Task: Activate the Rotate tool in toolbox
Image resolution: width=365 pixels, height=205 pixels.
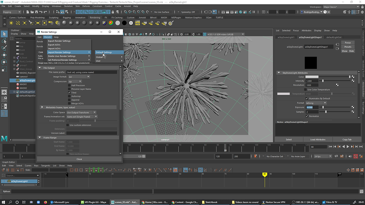Action: point(4,62)
